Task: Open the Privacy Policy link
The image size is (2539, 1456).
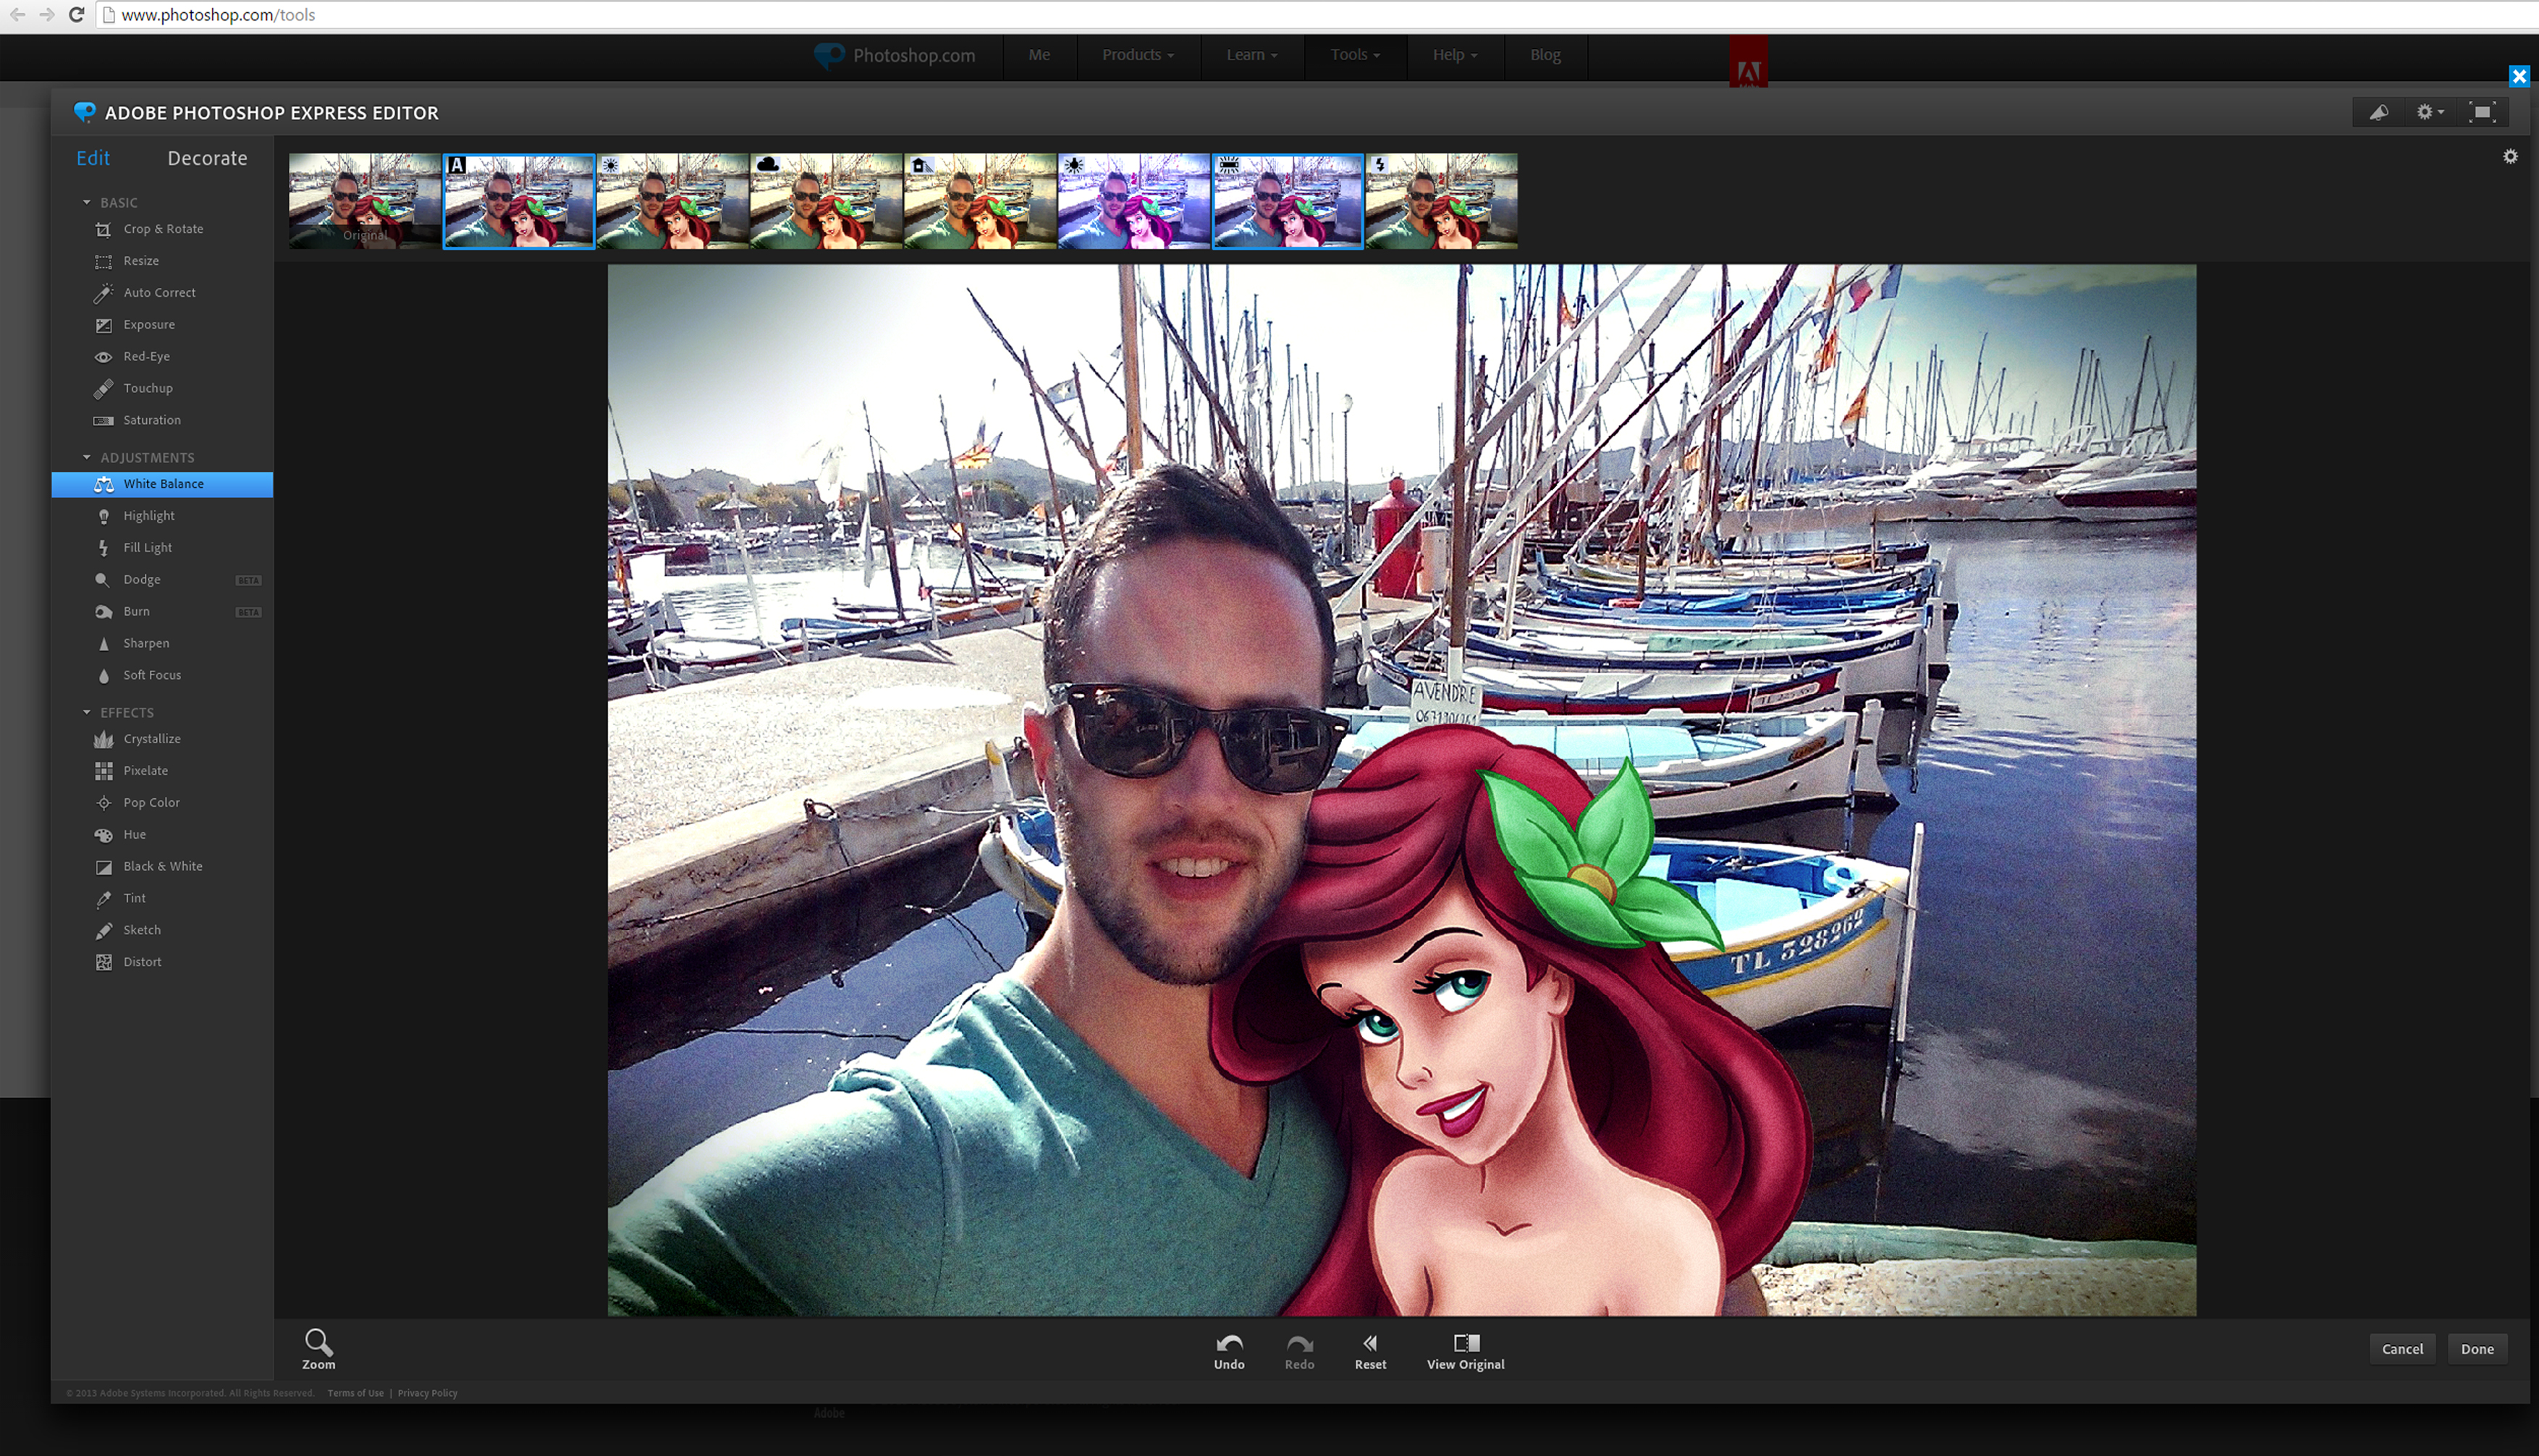Action: tap(427, 1393)
